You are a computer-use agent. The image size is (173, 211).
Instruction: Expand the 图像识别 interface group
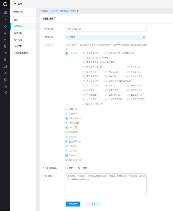click(x=67, y=137)
